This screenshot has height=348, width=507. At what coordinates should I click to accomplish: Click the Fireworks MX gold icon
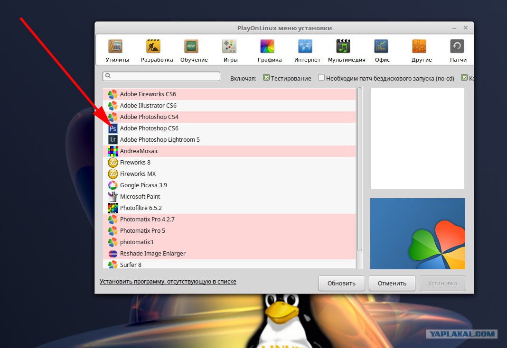tap(113, 174)
